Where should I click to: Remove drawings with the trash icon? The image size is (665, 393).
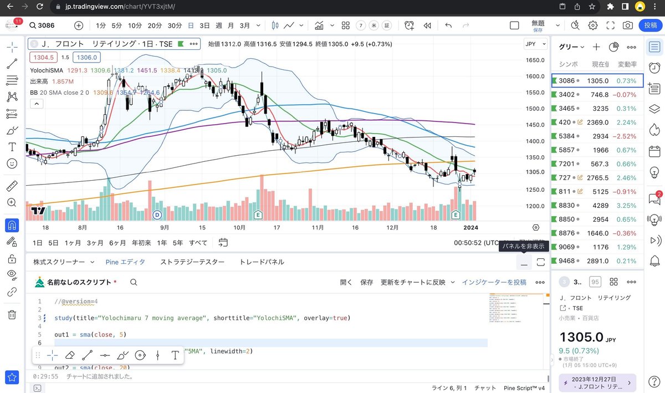pyautogui.click(x=12, y=314)
